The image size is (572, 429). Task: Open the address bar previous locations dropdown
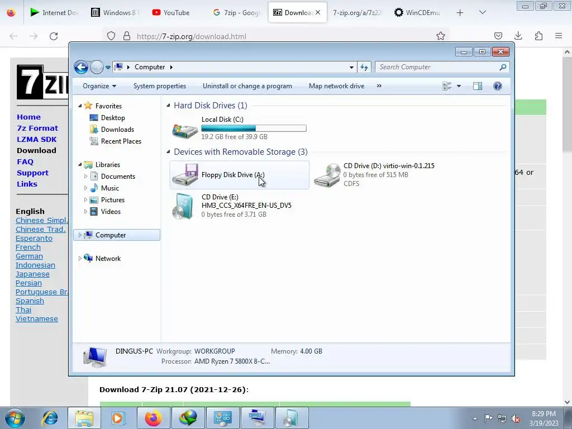point(351,67)
